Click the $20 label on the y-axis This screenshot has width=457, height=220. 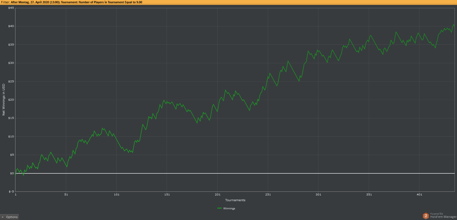[x=11, y=100]
